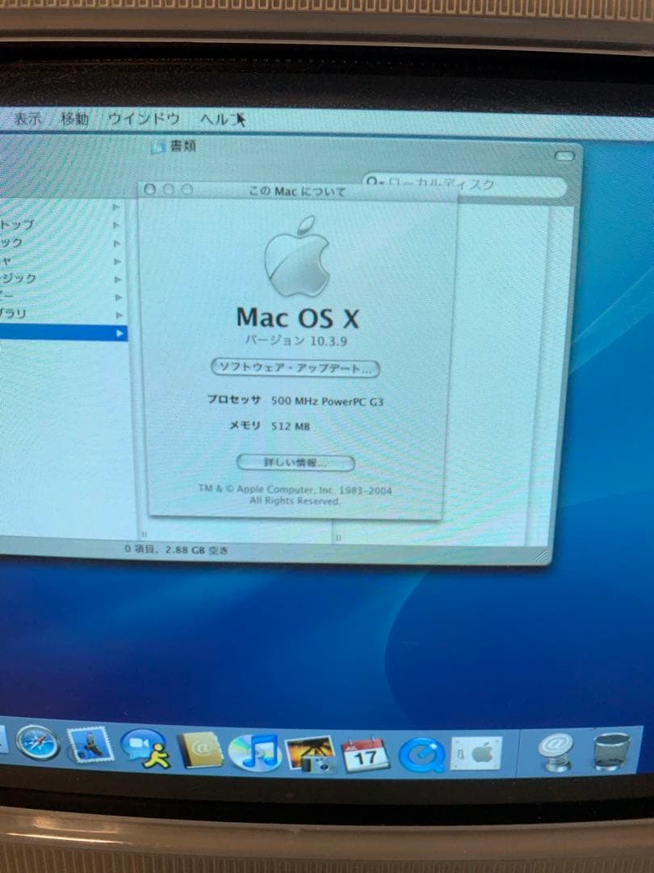This screenshot has height=873, width=654.
Task: Open the ウインドウ menu
Action: (144, 118)
